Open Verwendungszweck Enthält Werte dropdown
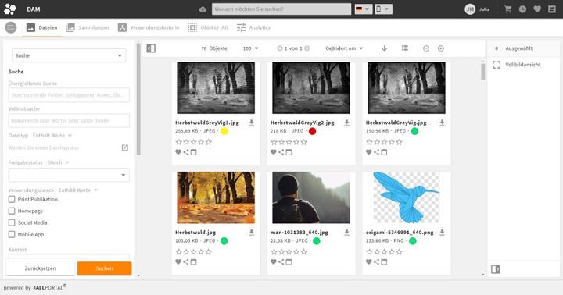Image resolution: width=563 pixels, height=295 pixels. [78, 190]
